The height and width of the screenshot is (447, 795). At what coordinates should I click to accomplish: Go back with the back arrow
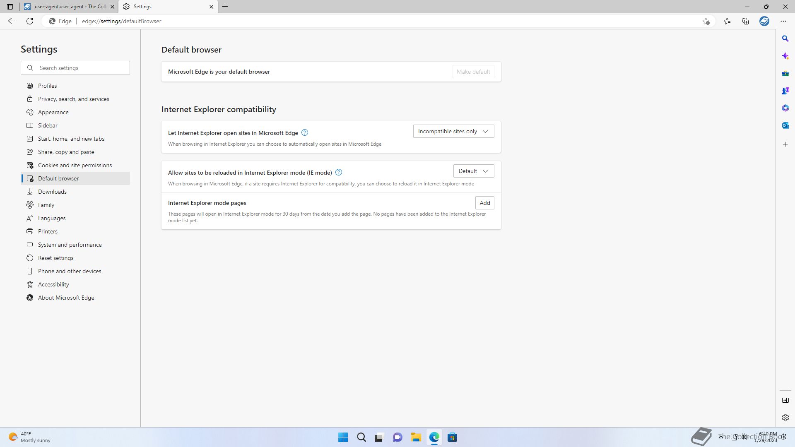[12, 21]
